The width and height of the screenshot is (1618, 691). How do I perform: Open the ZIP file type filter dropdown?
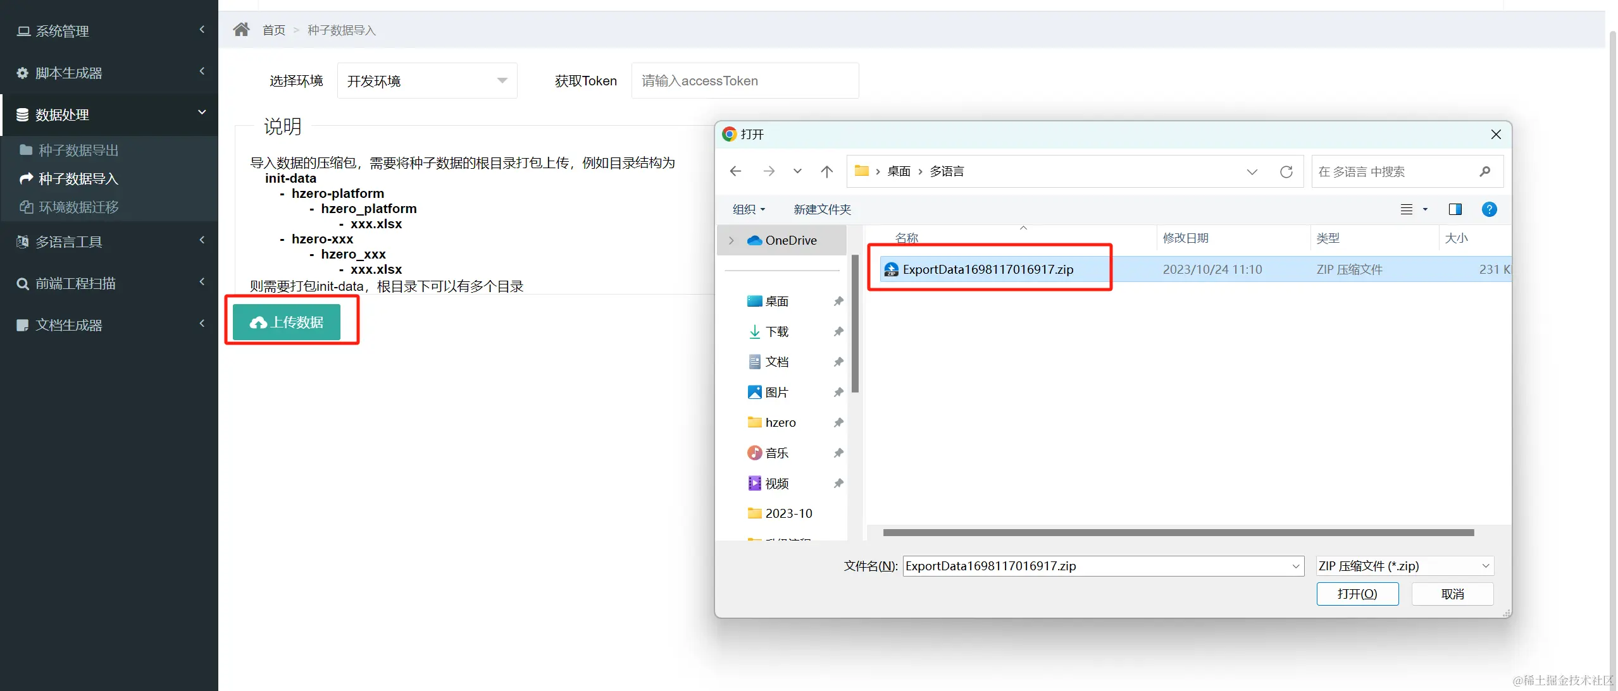point(1404,566)
